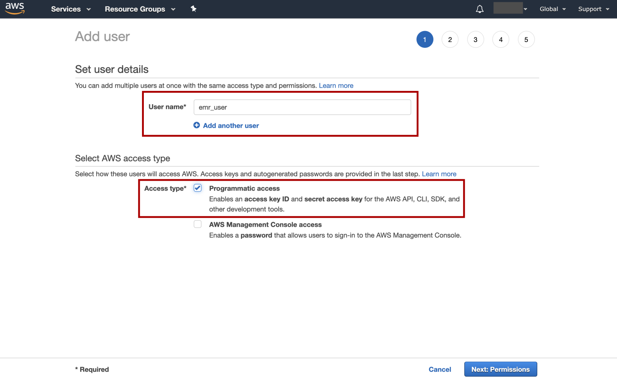The image size is (617, 380).
Task: Open the Support dropdown menu
Action: 593,9
